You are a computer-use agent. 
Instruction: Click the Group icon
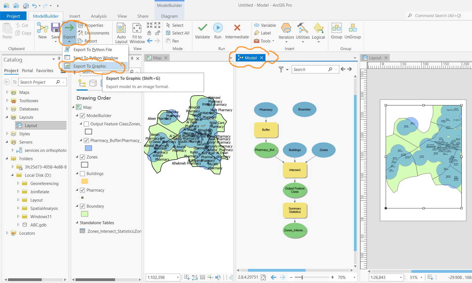tap(336, 30)
